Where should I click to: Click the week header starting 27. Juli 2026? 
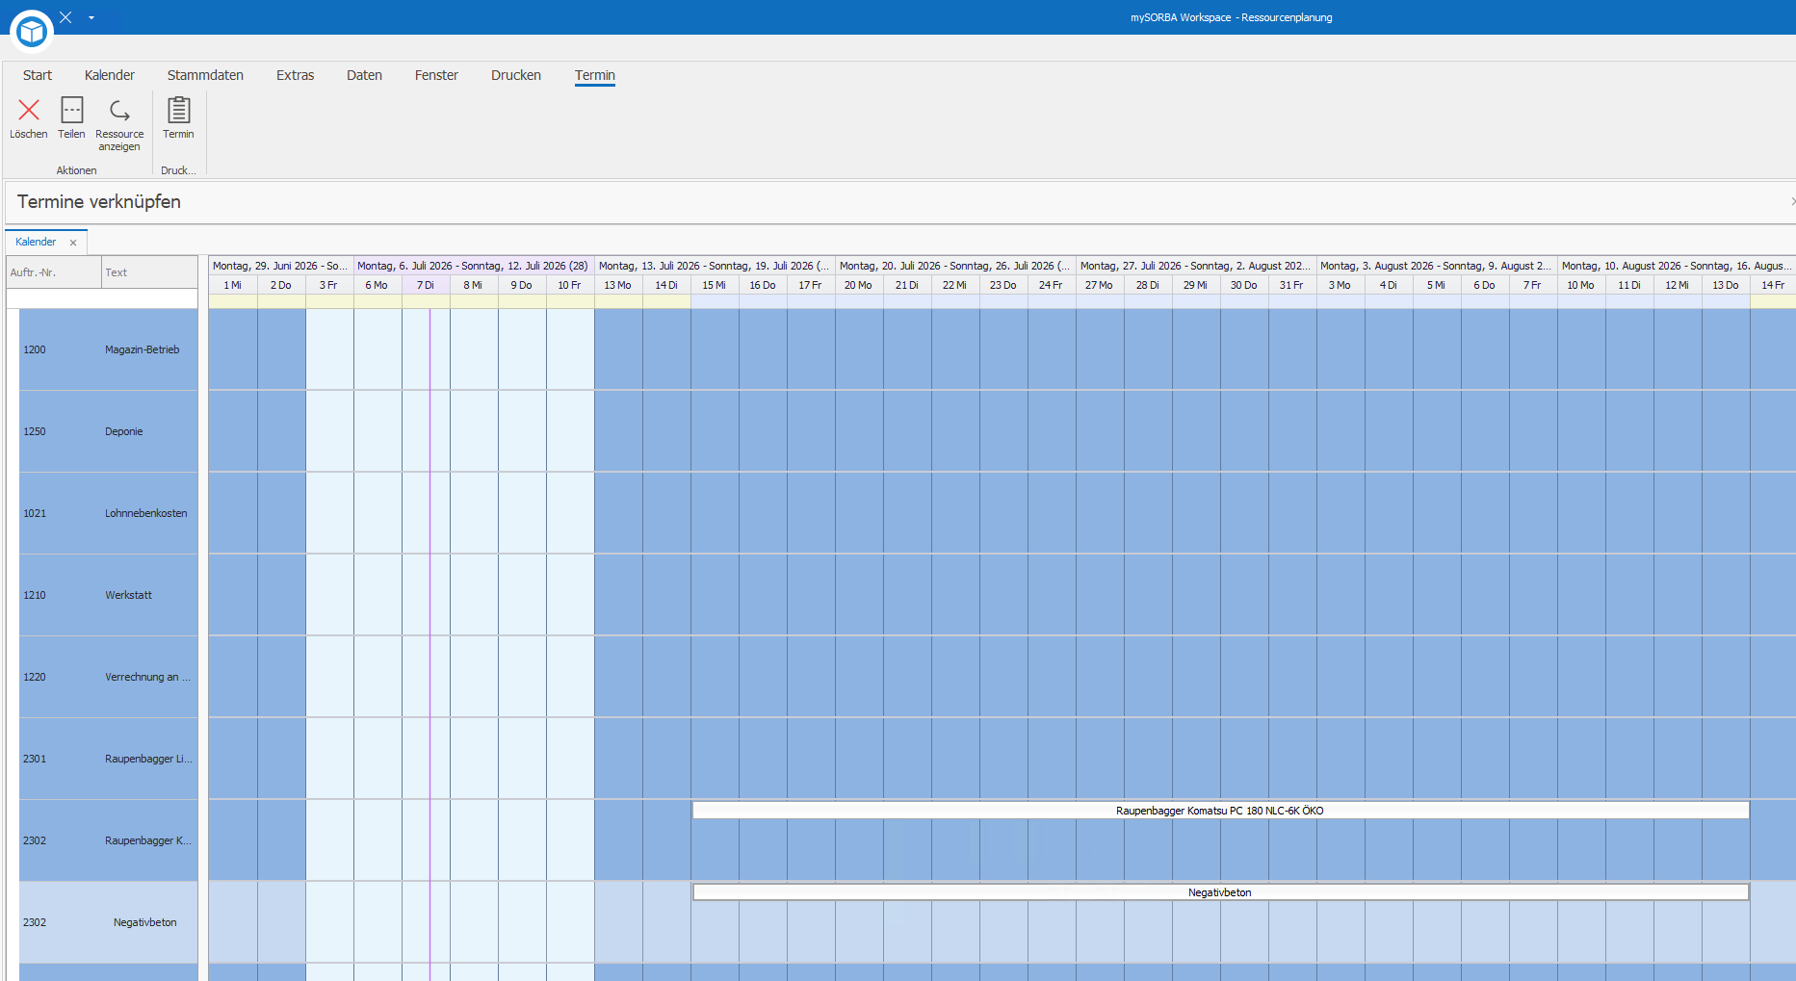[1196, 266]
